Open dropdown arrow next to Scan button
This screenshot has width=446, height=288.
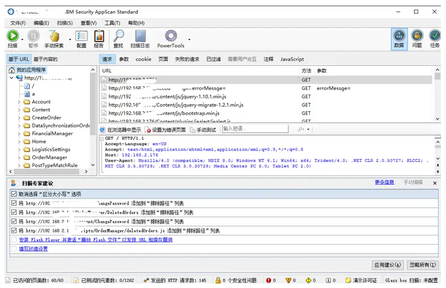coord(22,39)
